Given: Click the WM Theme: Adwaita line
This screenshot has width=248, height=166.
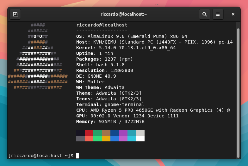Looking at the screenshot, I should click(100, 88).
